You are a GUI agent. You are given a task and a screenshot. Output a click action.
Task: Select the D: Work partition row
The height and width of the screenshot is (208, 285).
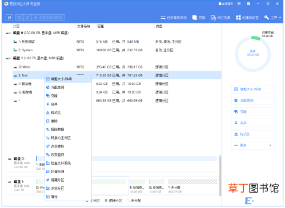click(117, 67)
